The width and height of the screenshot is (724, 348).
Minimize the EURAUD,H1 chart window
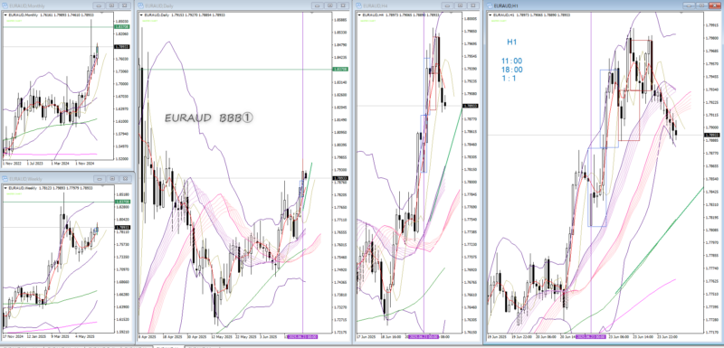[689, 5]
